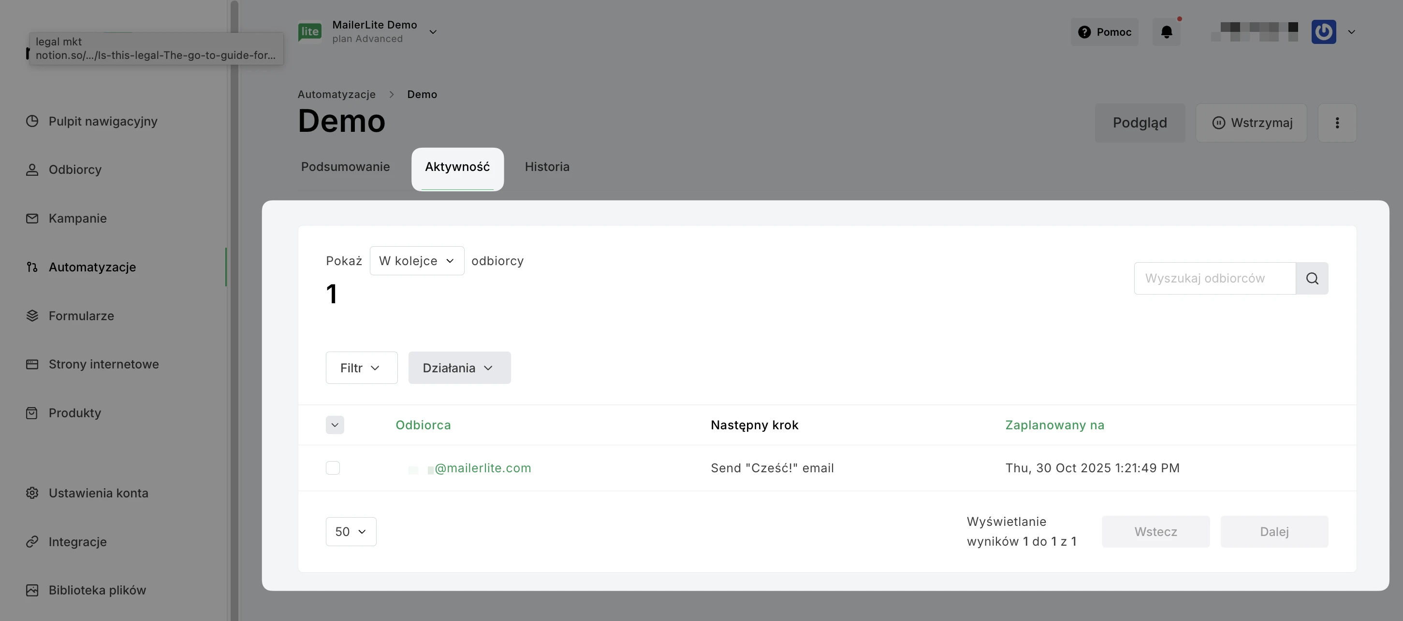Open Biblioteka plików in the sidebar
Screen dimensions: 1403x621
click(97, 590)
